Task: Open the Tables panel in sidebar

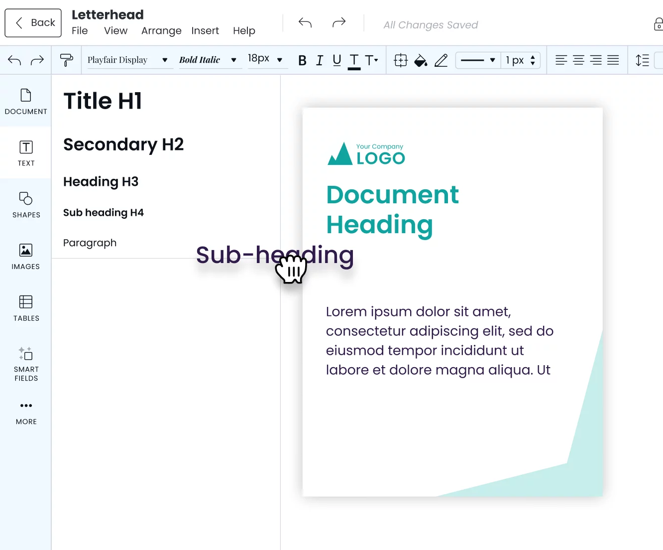Action: pyautogui.click(x=26, y=308)
